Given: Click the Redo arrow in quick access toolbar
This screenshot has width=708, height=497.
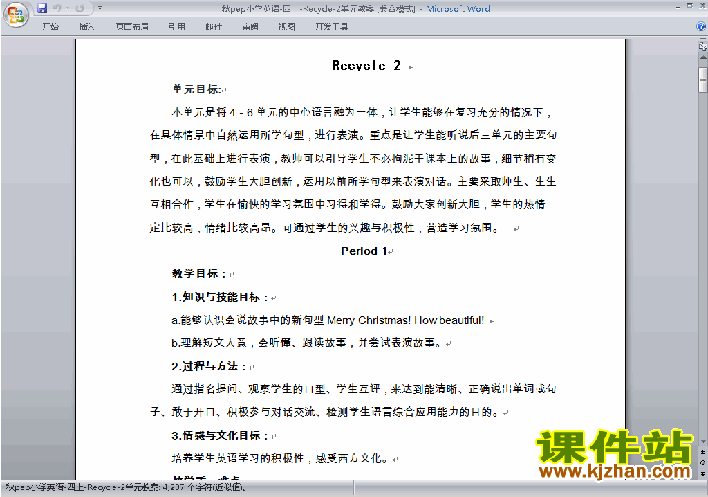Looking at the screenshot, I should tap(80, 8).
